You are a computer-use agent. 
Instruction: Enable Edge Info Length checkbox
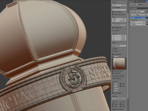pos(113,104)
